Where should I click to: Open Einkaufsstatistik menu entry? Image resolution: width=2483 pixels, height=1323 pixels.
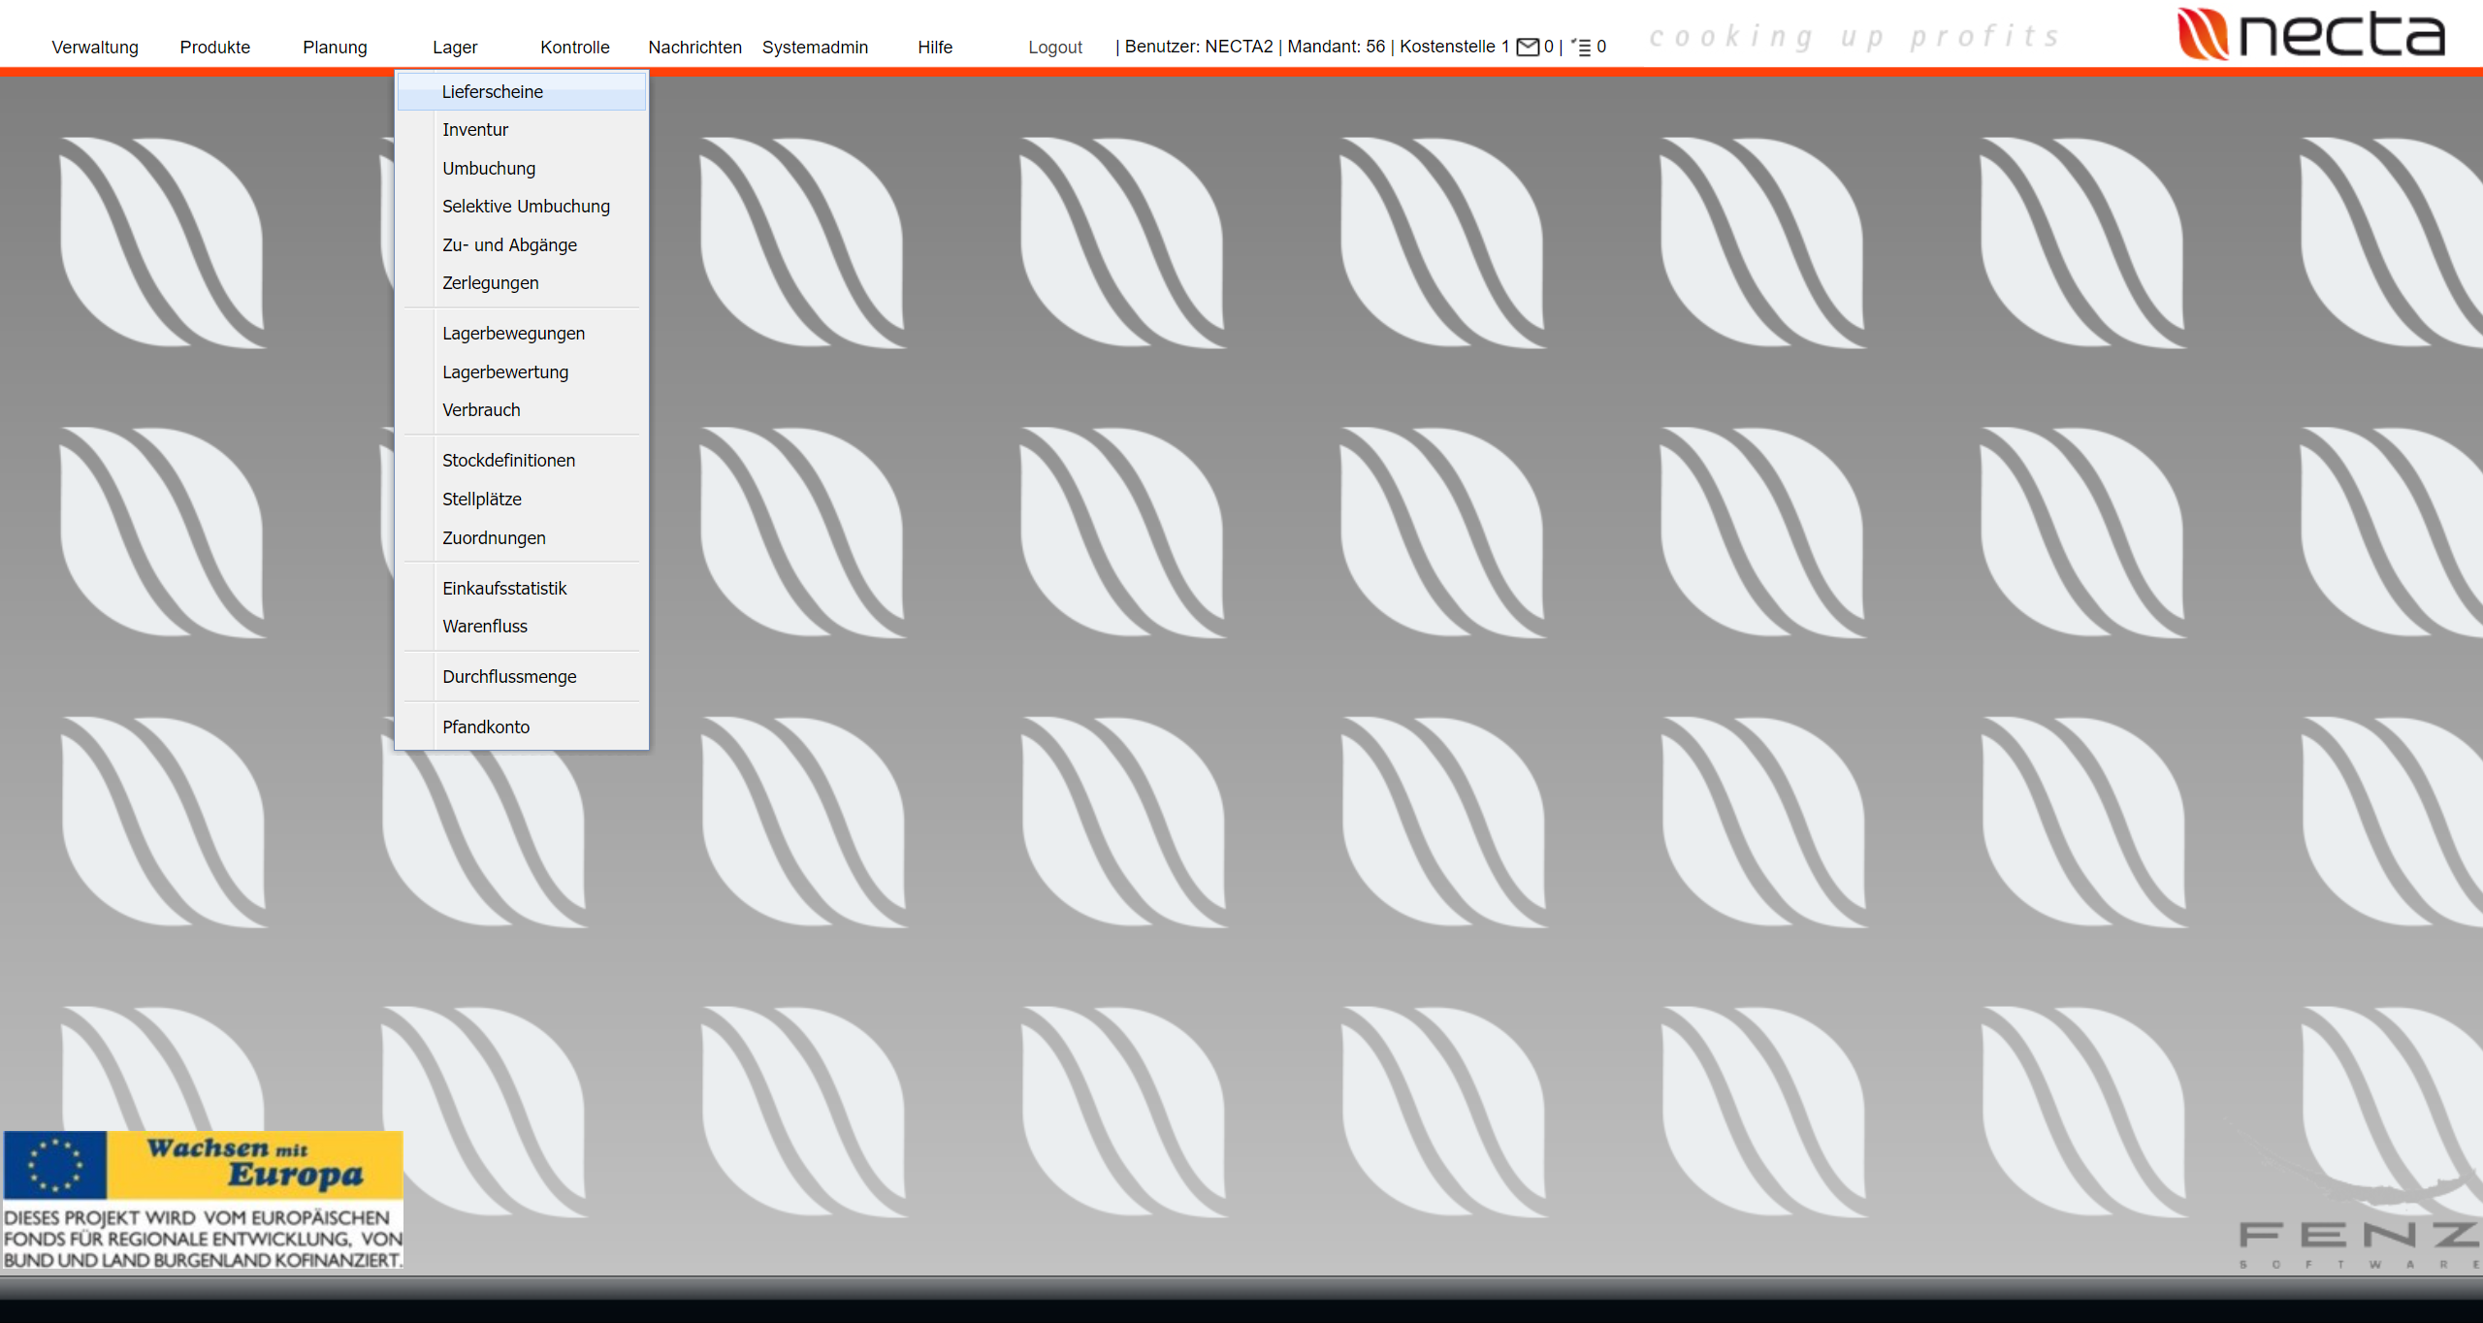[x=504, y=589]
